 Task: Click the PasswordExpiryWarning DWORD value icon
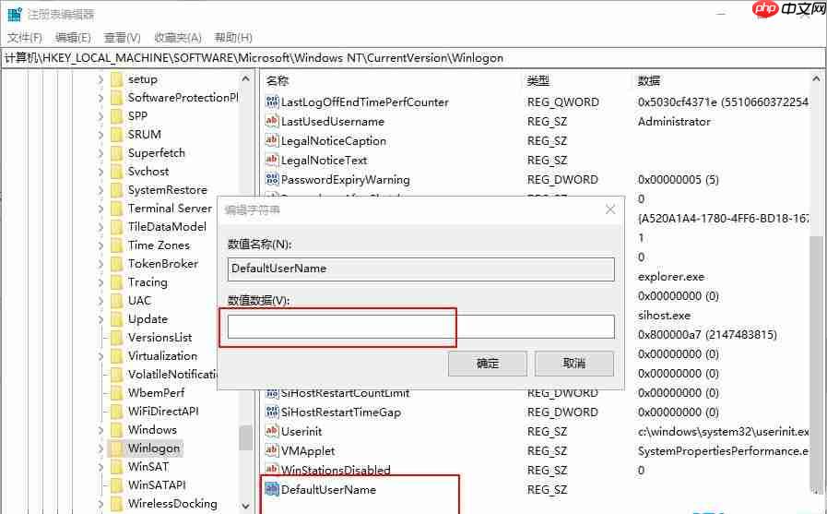pos(272,179)
